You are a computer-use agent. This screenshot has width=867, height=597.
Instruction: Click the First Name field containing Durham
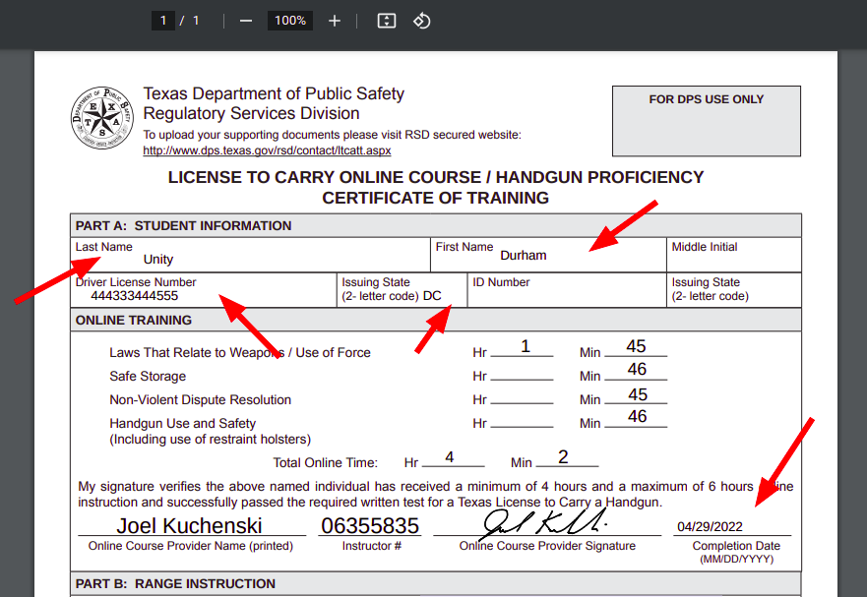[x=548, y=255]
